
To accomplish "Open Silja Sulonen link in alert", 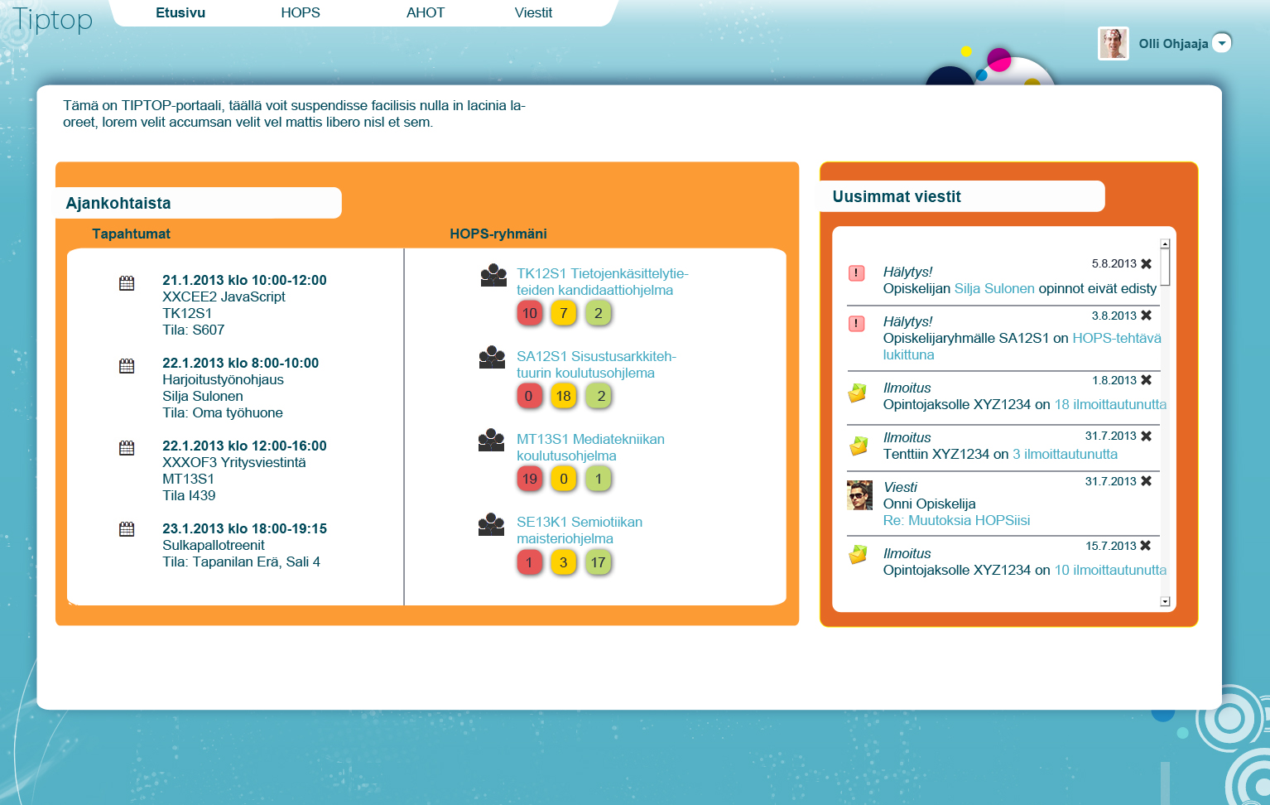I will coord(994,288).
